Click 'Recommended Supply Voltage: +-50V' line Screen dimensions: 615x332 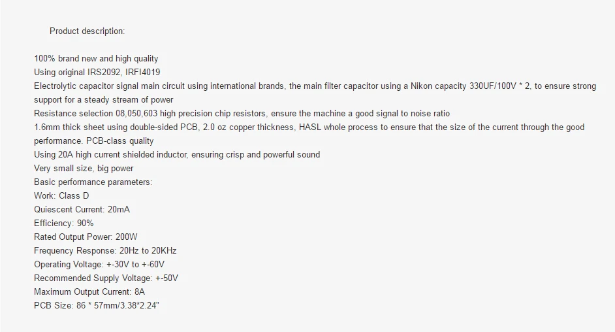tap(106, 278)
